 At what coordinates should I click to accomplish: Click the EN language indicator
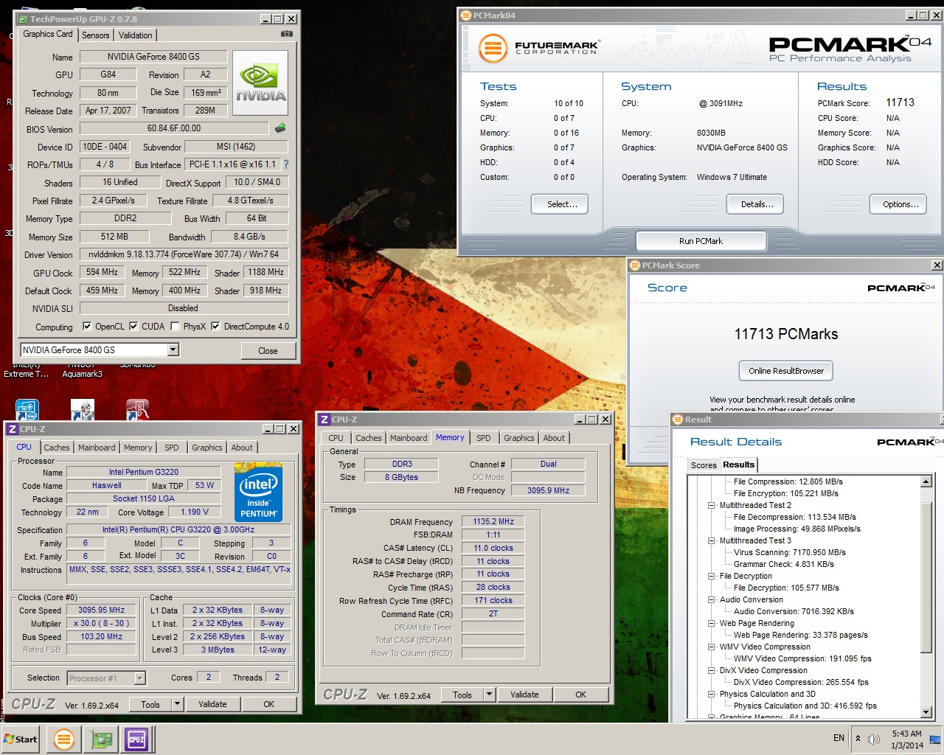(839, 738)
